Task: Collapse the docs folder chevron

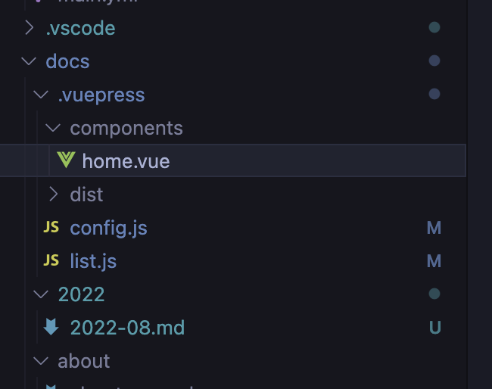Action: (x=29, y=61)
